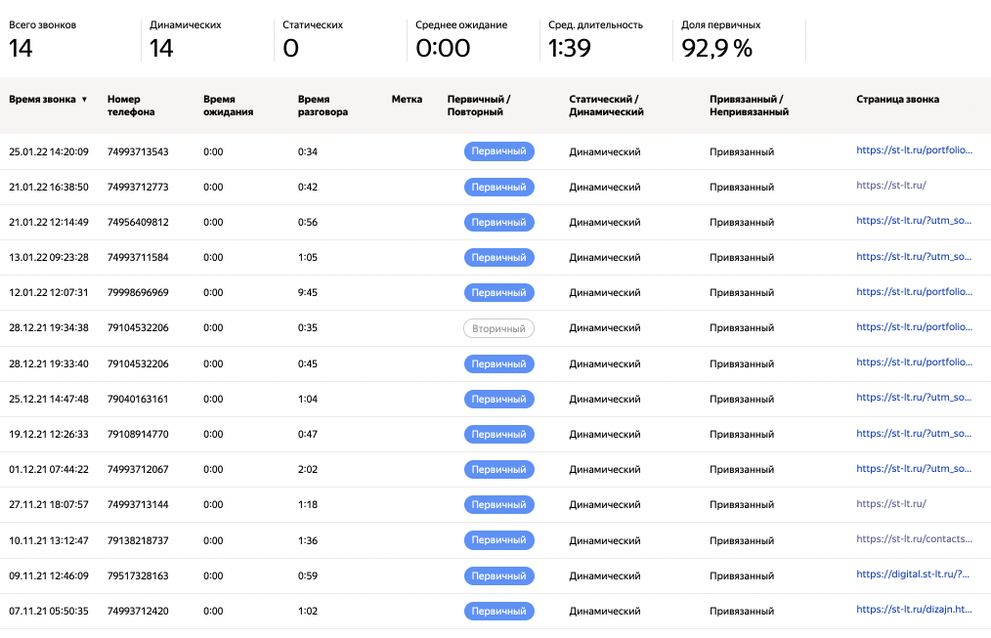The image size is (991, 638).
Task: Open the digital.st-lt.ru link for call 09.11.21
Action: point(913,574)
